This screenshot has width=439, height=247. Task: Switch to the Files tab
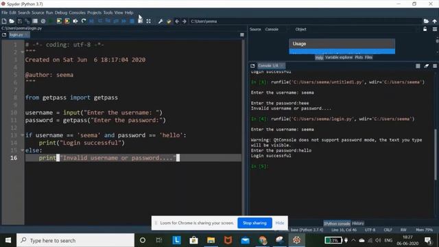click(368, 58)
